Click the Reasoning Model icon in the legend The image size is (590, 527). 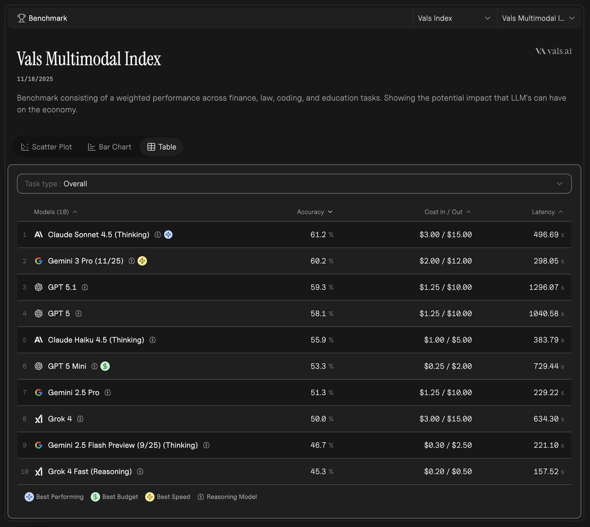[200, 497]
